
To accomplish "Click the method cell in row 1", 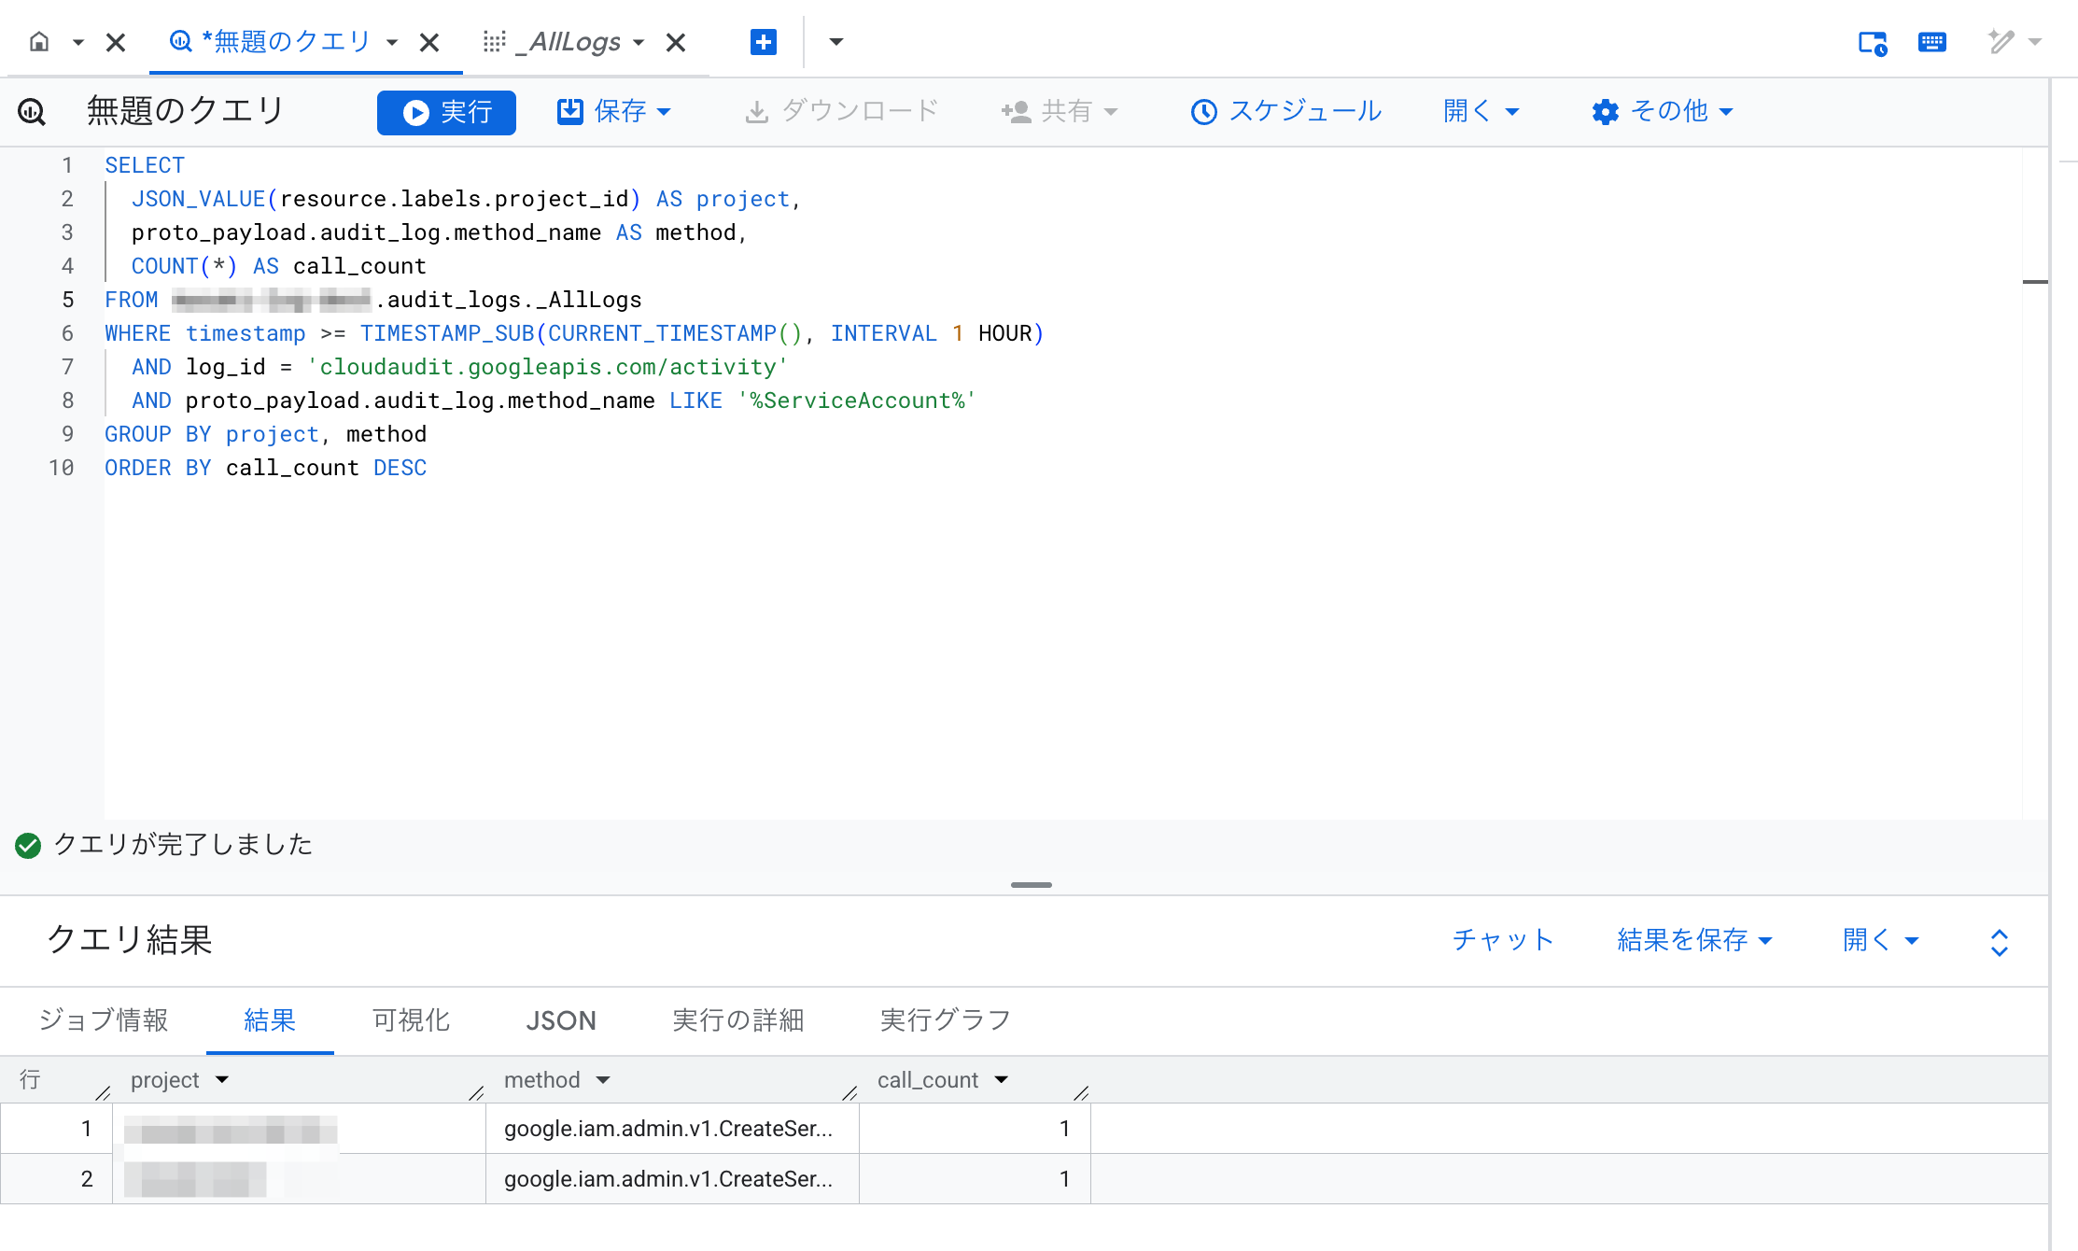I will pos(672,1129).
